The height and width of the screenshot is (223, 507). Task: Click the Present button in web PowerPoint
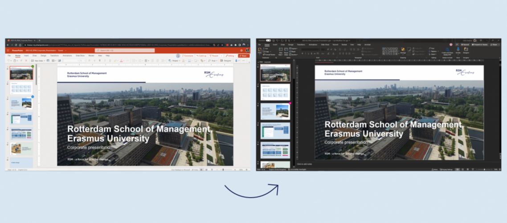(214, 56)
